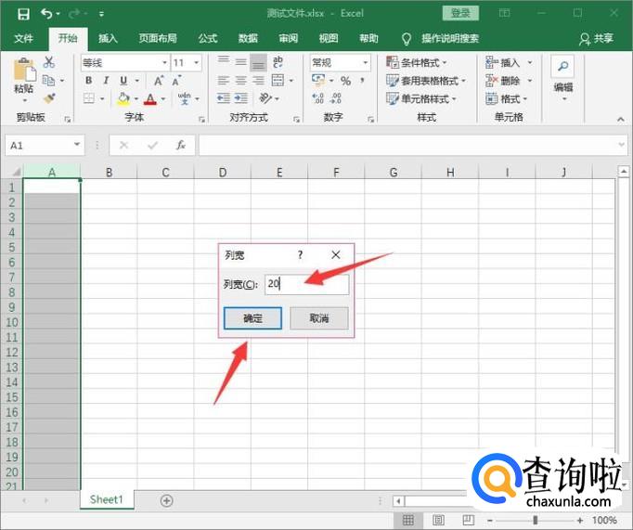Click Merge and Center icon
633x530 pixels.
[x=278, y=81]
